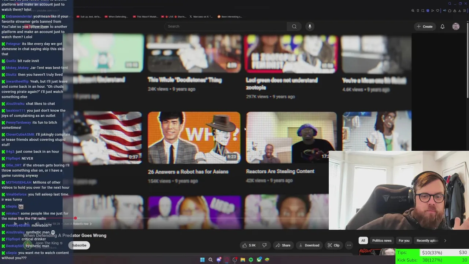Click the Clip scissors button

(333, 245)
